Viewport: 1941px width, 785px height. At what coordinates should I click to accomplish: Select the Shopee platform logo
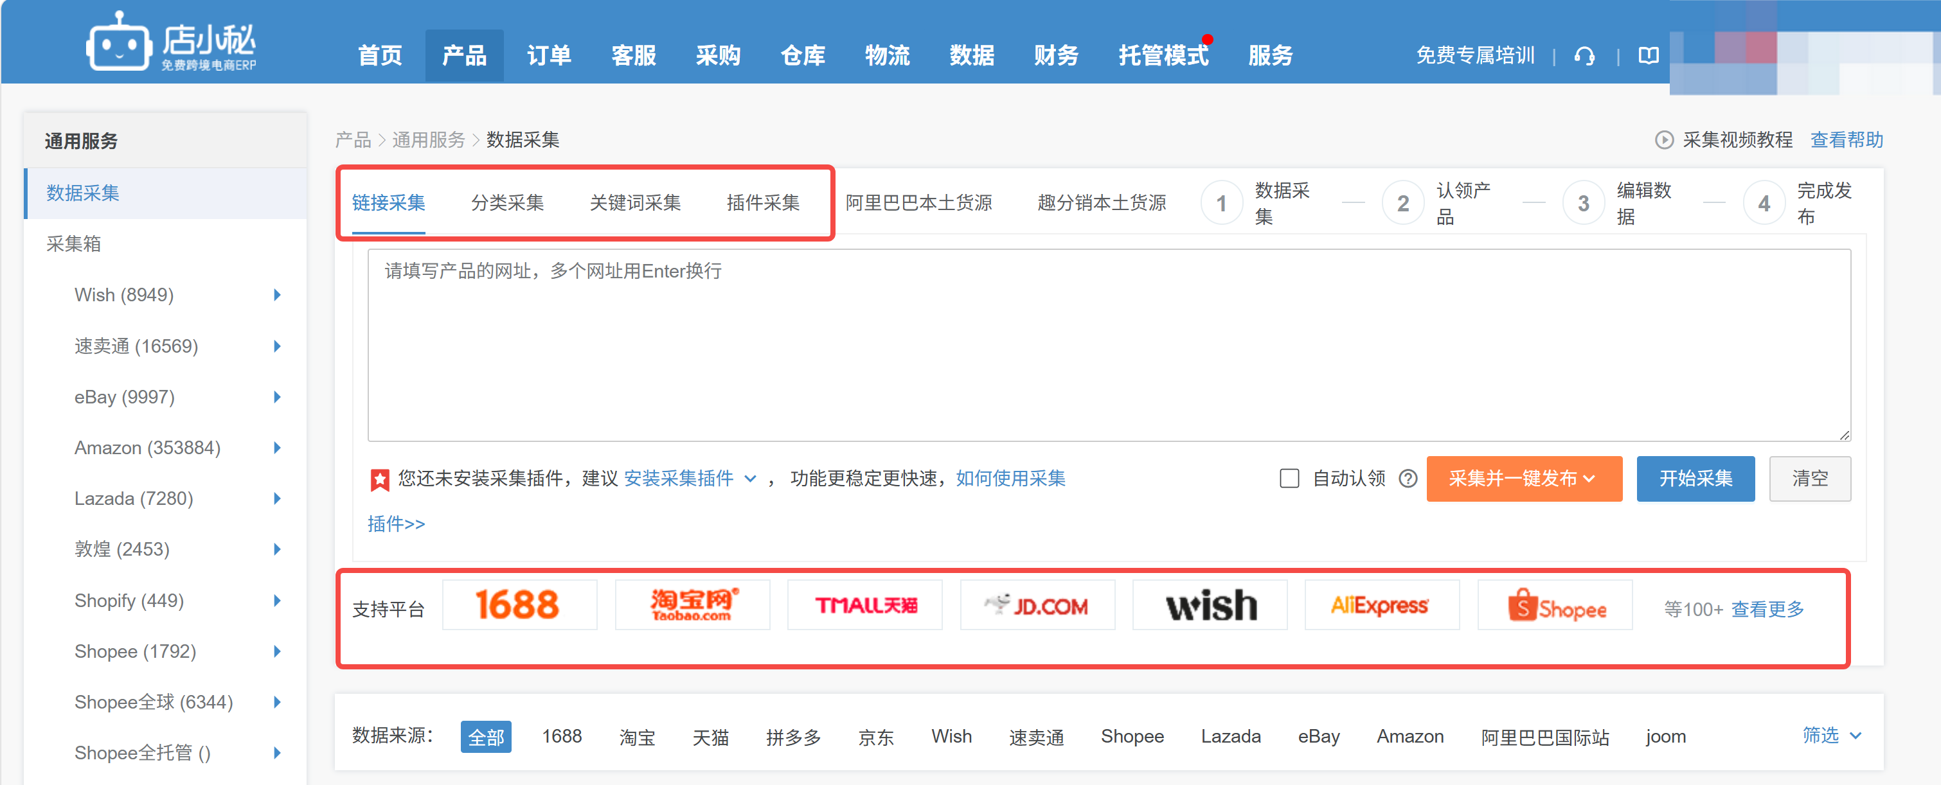coord(1555,605)
